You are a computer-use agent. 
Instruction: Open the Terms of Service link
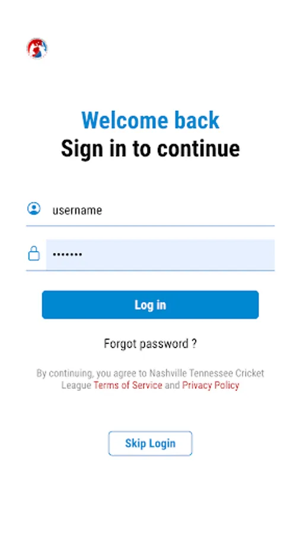128,385
